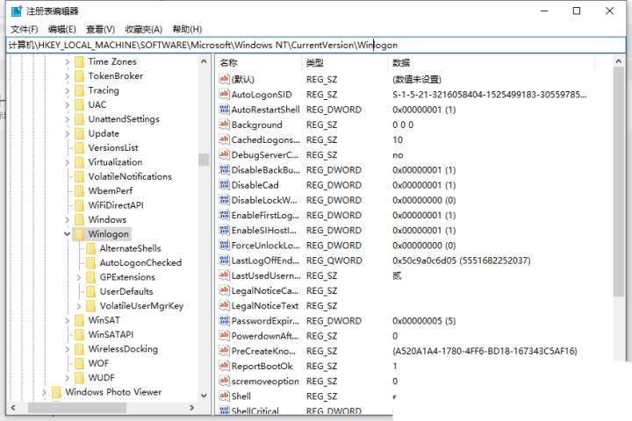Open the 帮助(H) menu

click(187, 30)
